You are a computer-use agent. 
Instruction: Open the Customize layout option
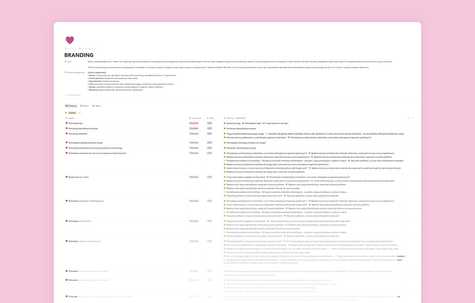click(88, 48)
